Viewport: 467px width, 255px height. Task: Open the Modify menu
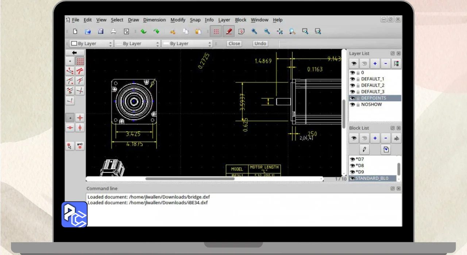(x=178, y=20)
